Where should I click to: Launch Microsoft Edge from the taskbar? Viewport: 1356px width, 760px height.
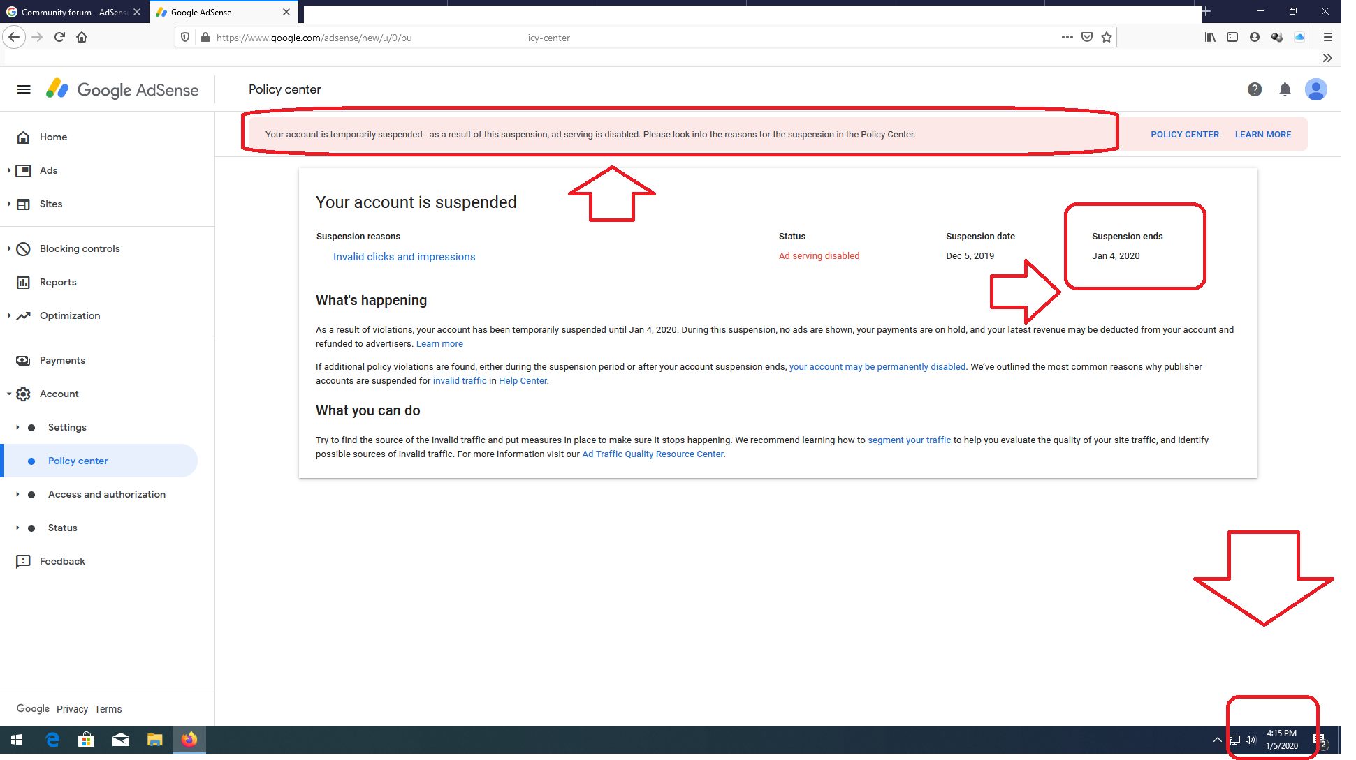tap(52, 740)
